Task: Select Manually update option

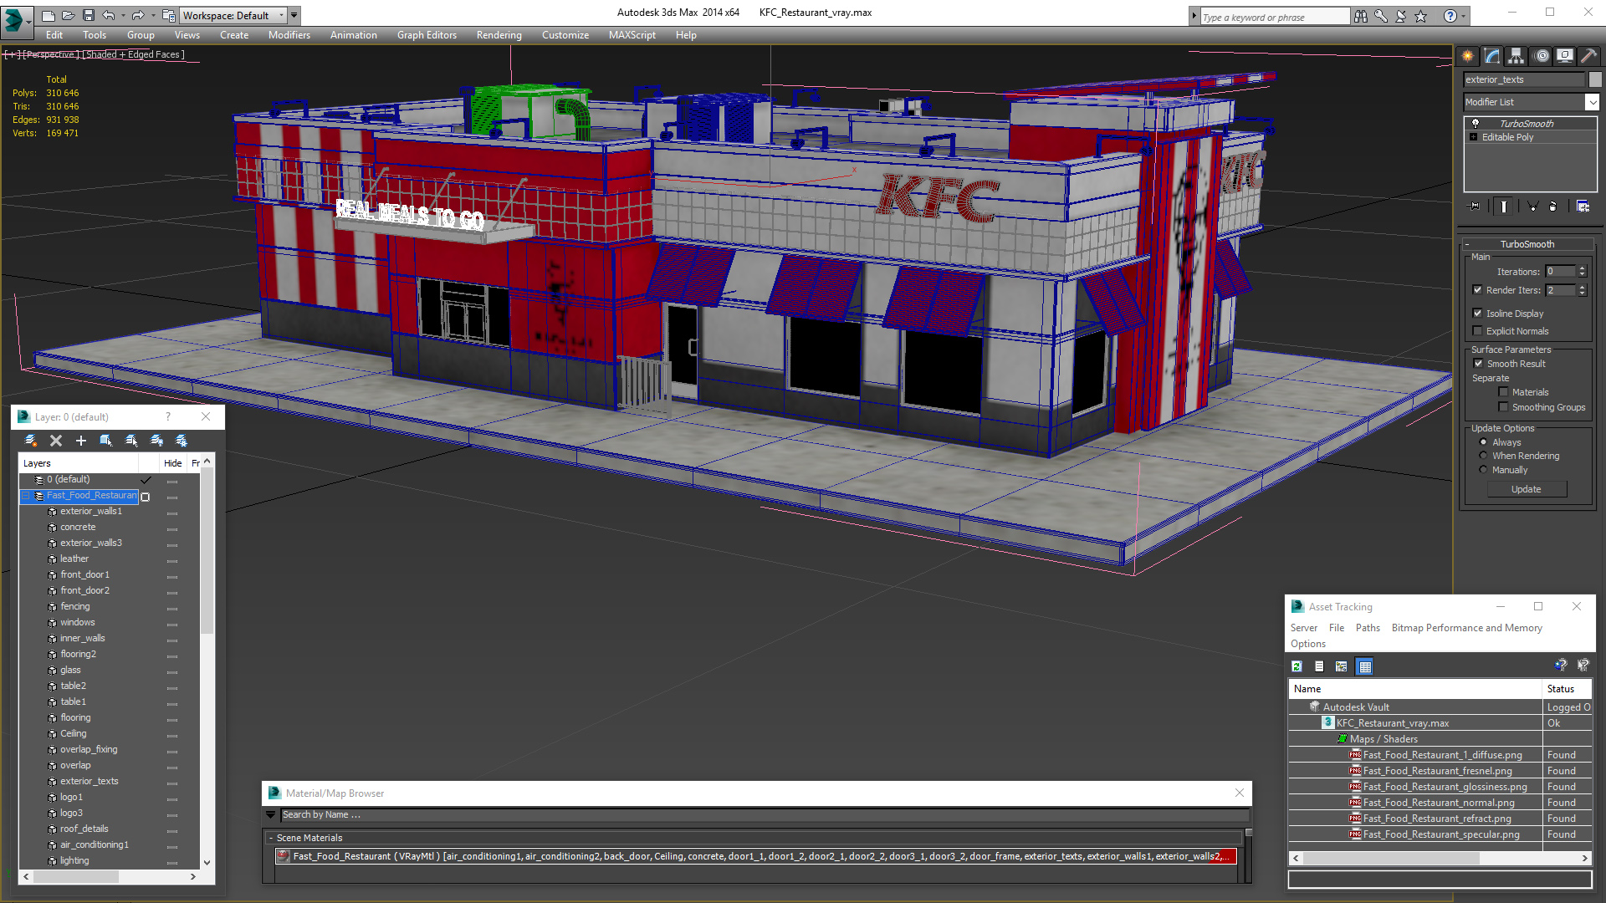Action: click(1484, 470)
